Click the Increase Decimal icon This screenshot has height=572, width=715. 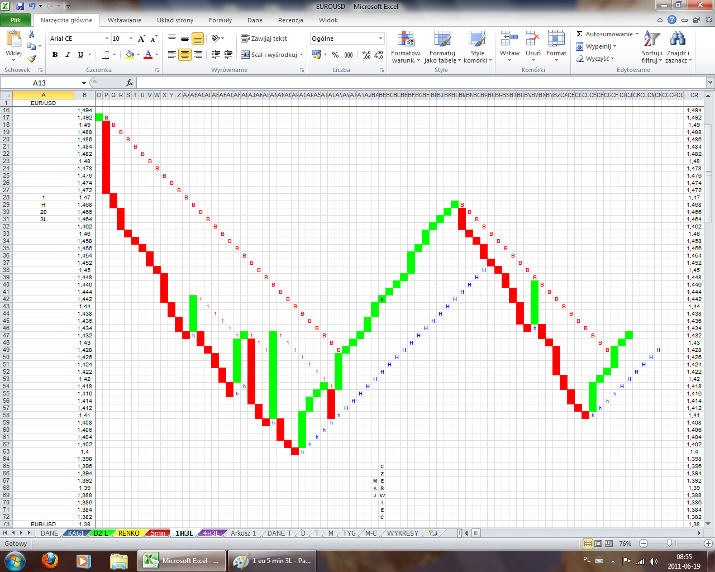(x=366, y=55)
